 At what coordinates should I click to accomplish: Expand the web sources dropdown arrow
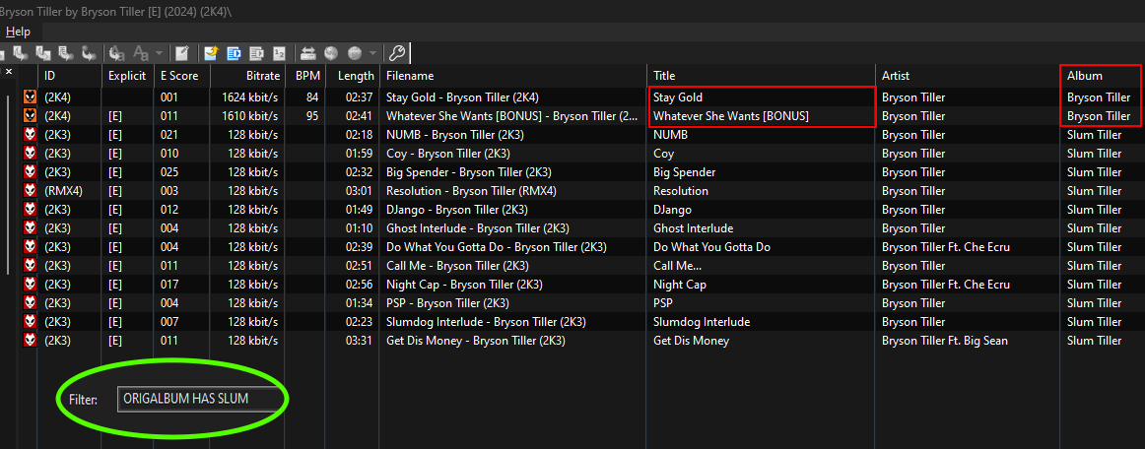pyautogui.click(x=373, y=52)
